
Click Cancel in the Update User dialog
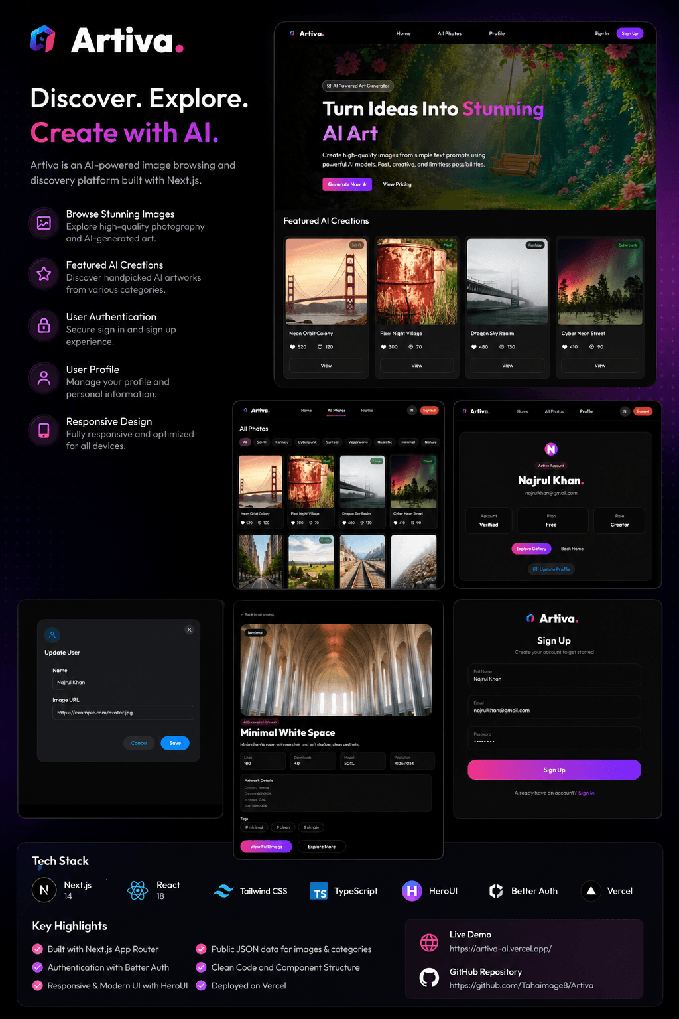139,743
